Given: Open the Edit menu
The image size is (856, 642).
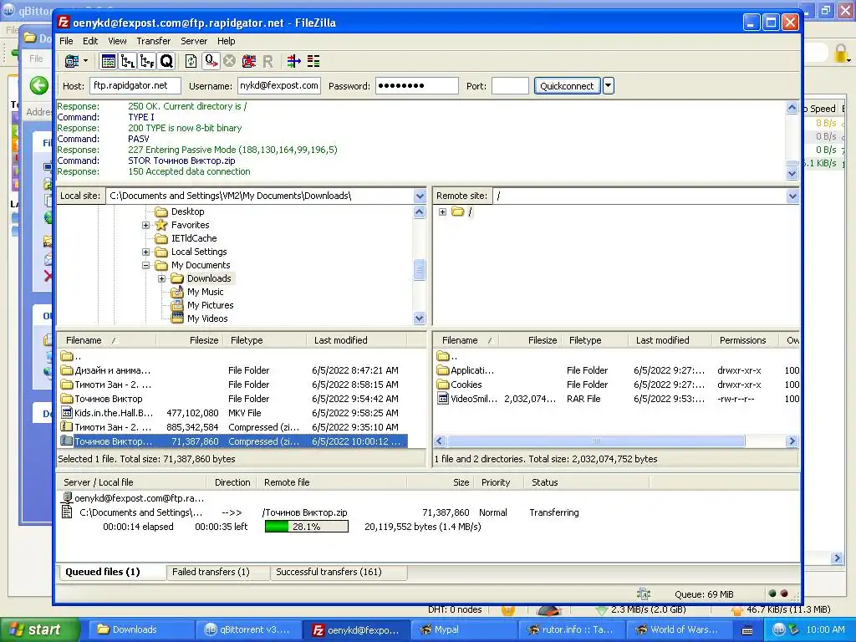Looking at the screenshot, I should click(x=90, y=41).
